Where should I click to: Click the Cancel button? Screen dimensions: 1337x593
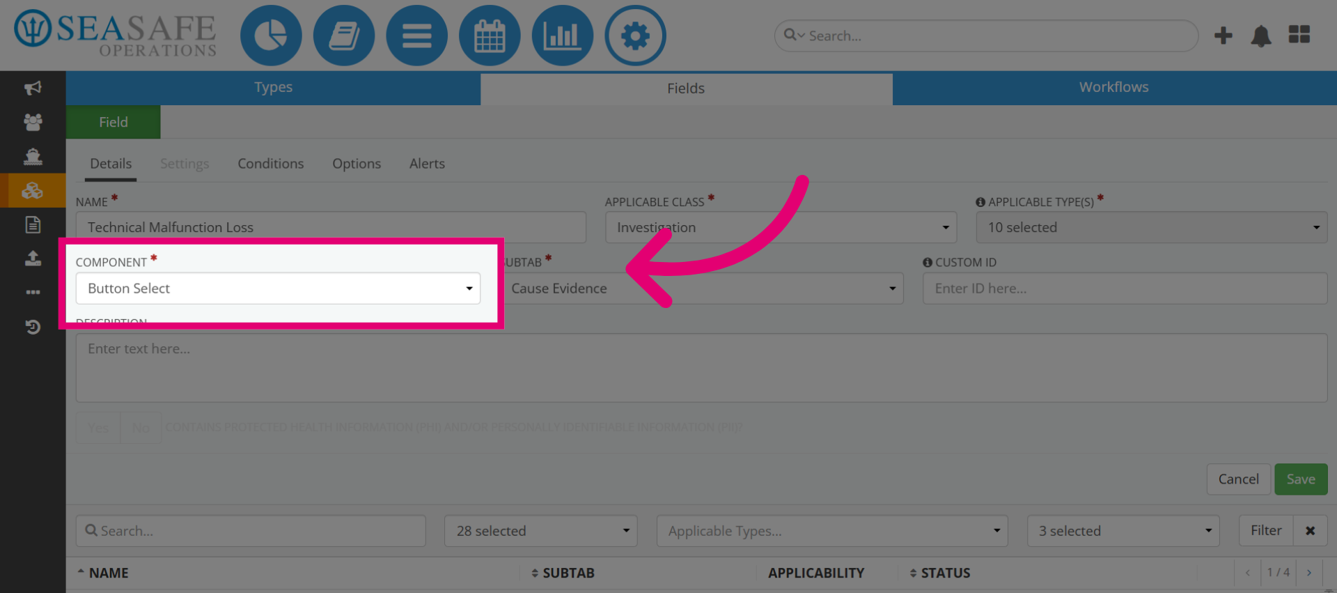[1239, 479]
